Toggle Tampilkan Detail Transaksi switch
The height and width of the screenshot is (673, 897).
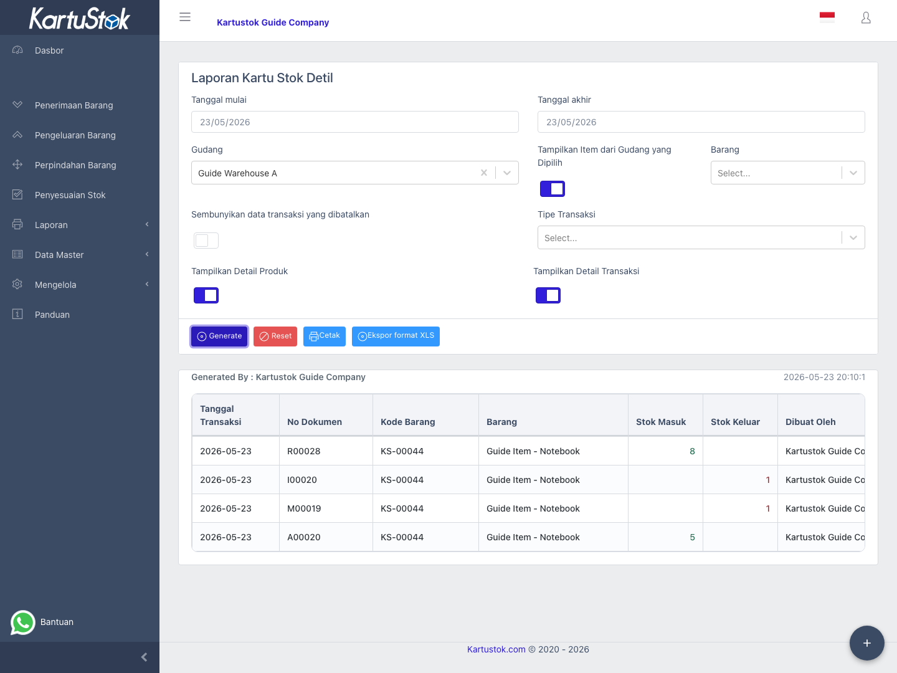[548, 295]
